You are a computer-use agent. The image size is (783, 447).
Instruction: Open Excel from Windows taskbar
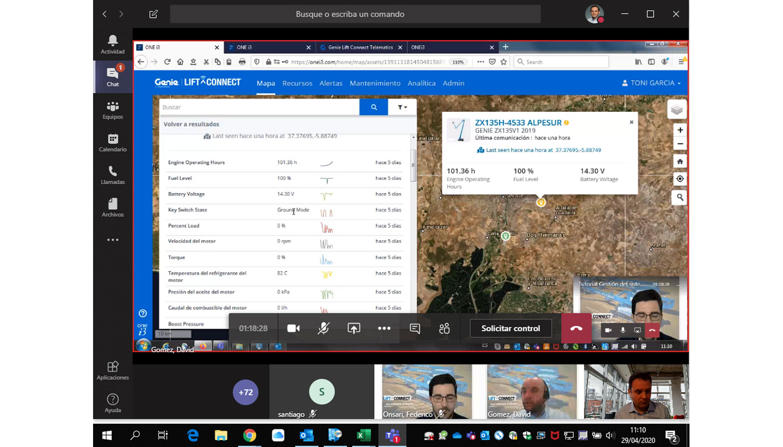click(x=363, y=435)
